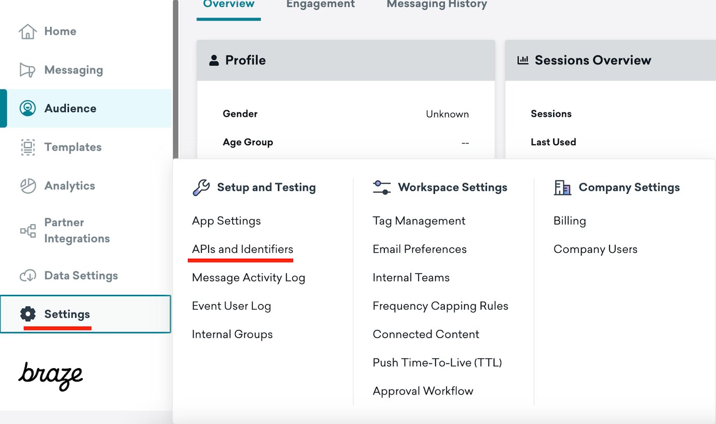Click the Home house icon

[x=27, y=32]
